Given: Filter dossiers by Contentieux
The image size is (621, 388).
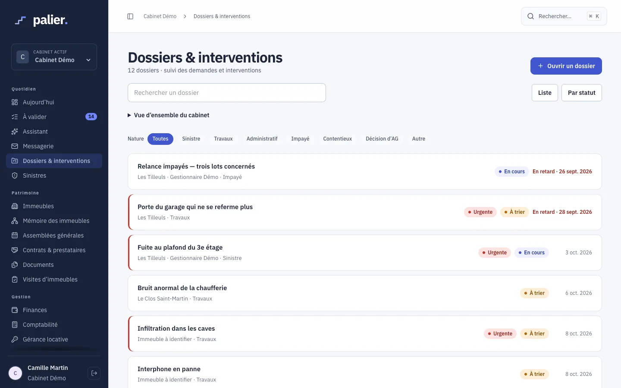Looking at the screenshot, I should [x=338, y=139].
